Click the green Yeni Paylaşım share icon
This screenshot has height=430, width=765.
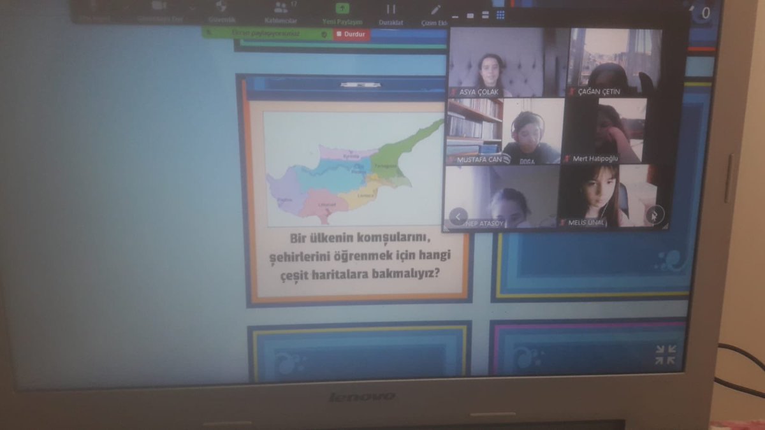coord(342,9)
